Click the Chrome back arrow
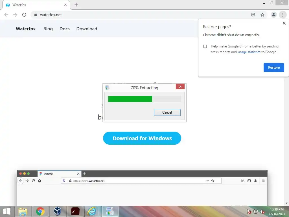Screen dimensions: 289x217 6,15
